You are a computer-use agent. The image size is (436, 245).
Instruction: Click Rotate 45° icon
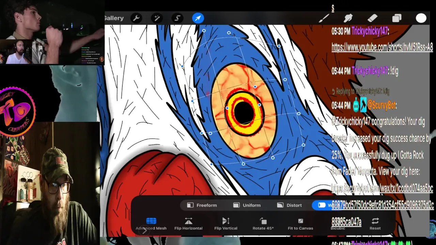coord(263,221)
